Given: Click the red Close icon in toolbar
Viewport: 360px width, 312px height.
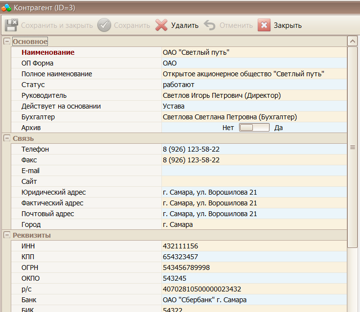Looking at the screenshot, I should click(264, 25).
